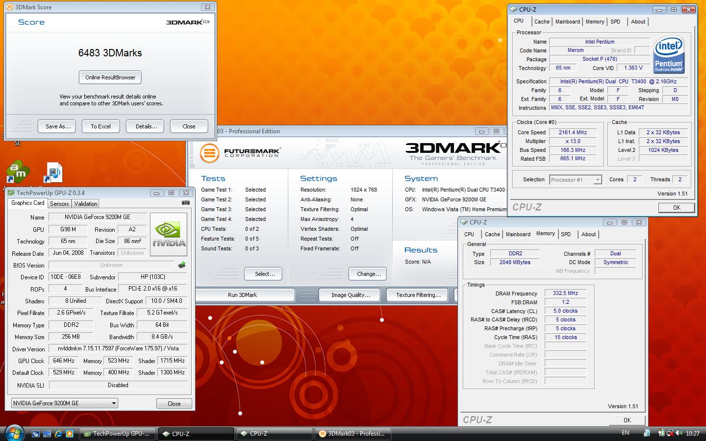Open the media file desktop shortcut
Image resolution: width=706 pixels, height=441 pixels.
(53, 172)
